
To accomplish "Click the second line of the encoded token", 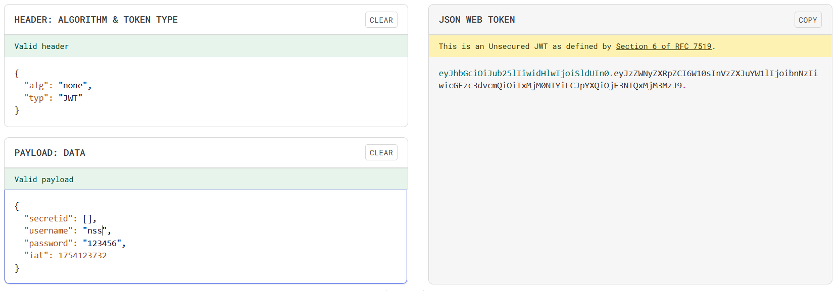I will click(560, 86).
